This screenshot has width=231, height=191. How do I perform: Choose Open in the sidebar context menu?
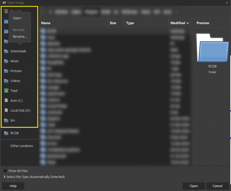tap(17, 18)
